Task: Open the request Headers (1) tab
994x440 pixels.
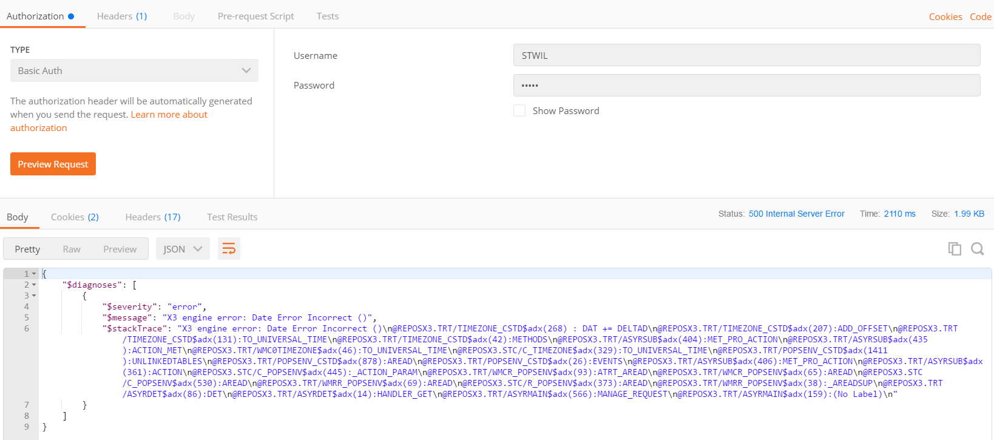Action: coord(122,16)
